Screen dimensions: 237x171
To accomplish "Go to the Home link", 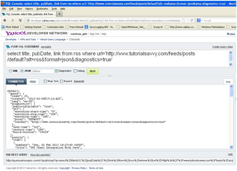I will (x=231, y=34).
